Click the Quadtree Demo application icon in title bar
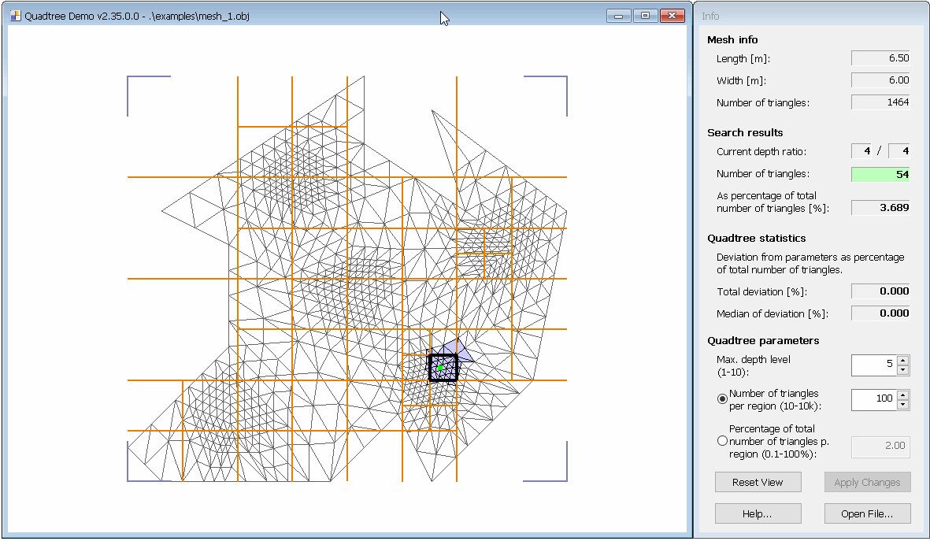The height and width of the screenshot is (541, 930). (16, 15)
